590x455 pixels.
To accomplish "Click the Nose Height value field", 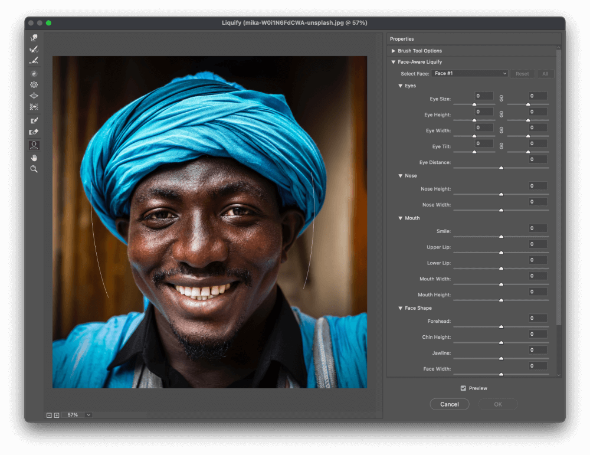I will click(537, 186).
